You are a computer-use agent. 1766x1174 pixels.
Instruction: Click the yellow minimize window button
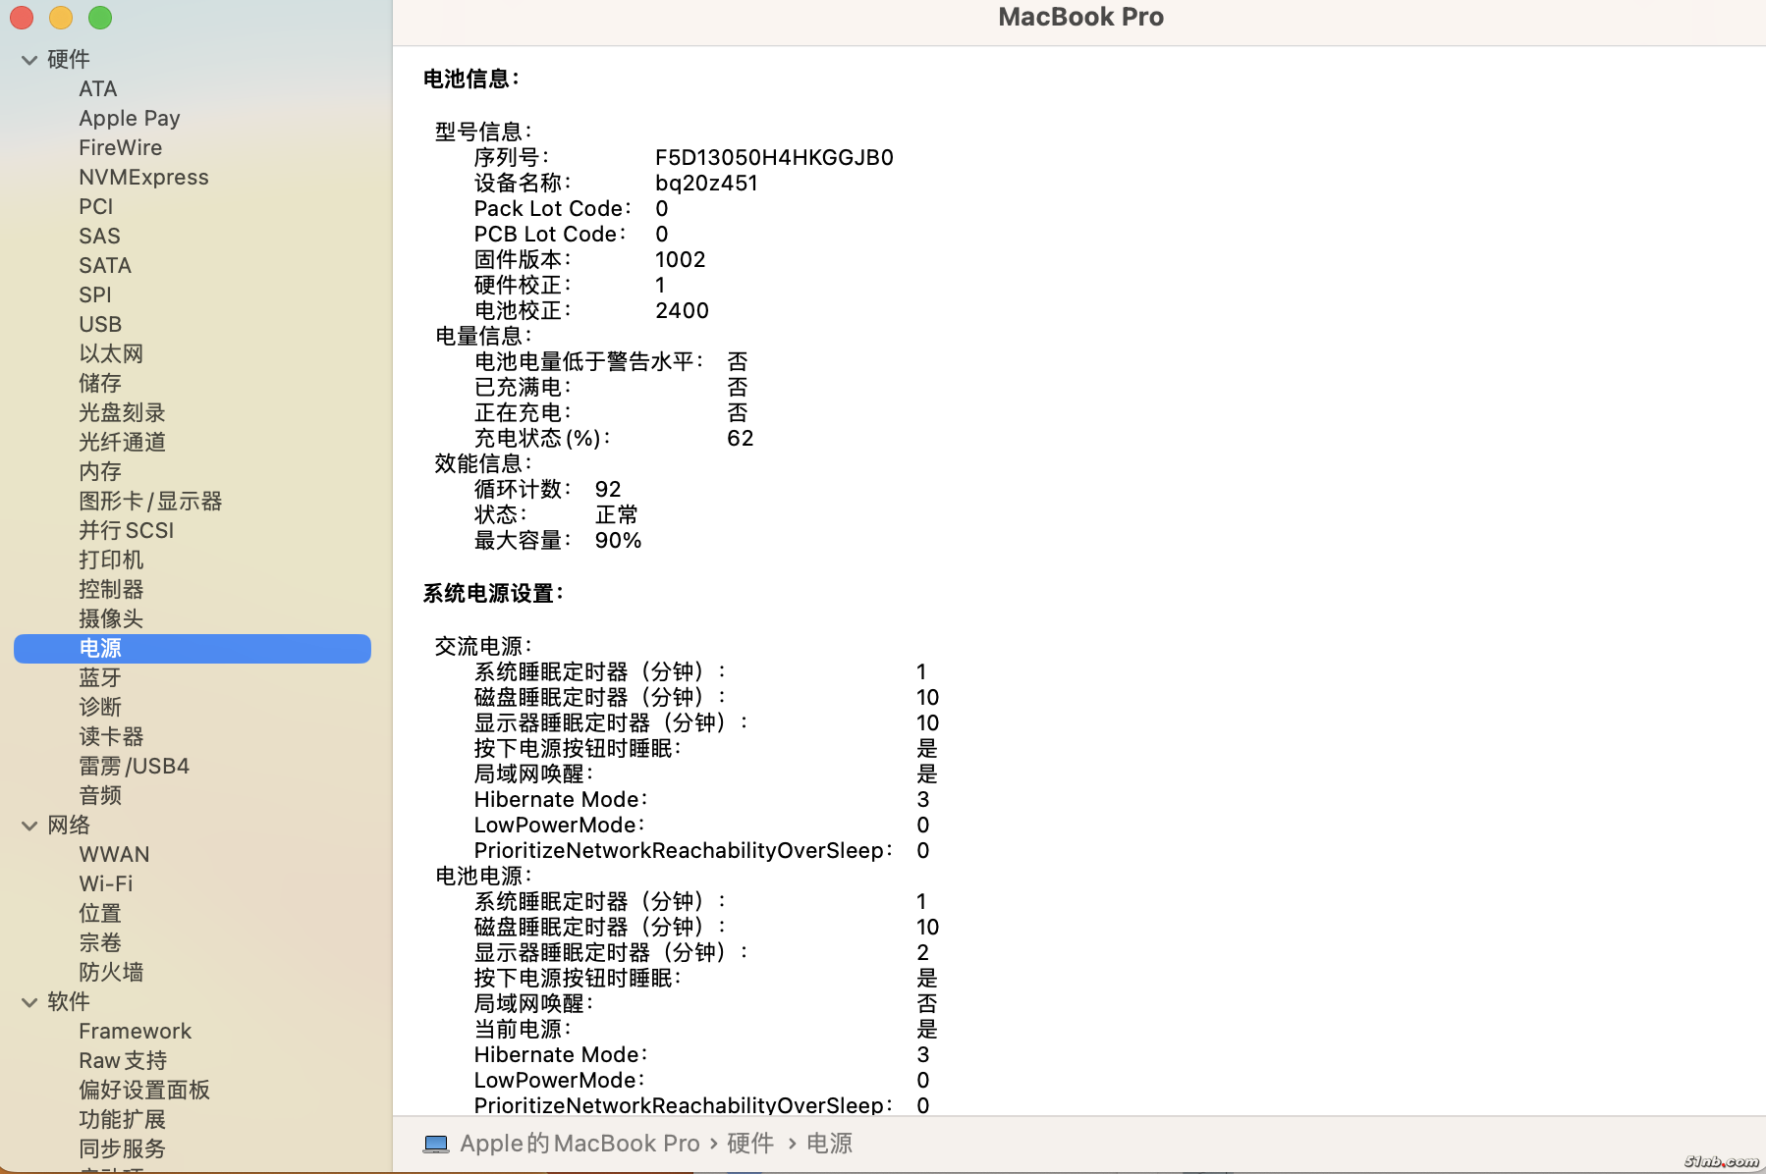coord(61,18)
